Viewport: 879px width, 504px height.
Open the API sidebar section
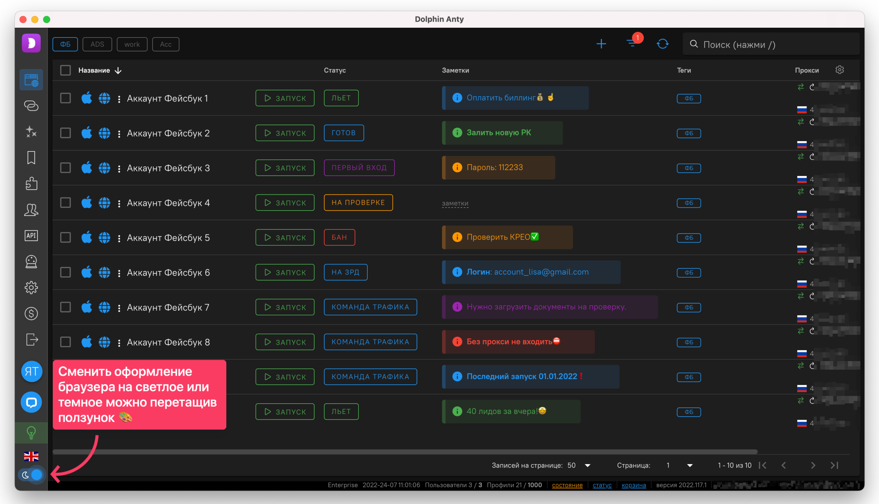click(x=31, y=235)
